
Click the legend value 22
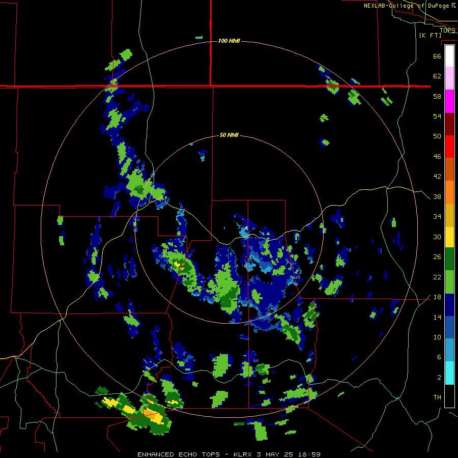(x=437, y=277)
